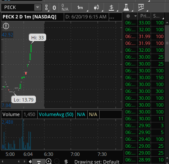Click the 7:00 time axis label
This screenshot has height=164, width=169.
click(75, 154)
